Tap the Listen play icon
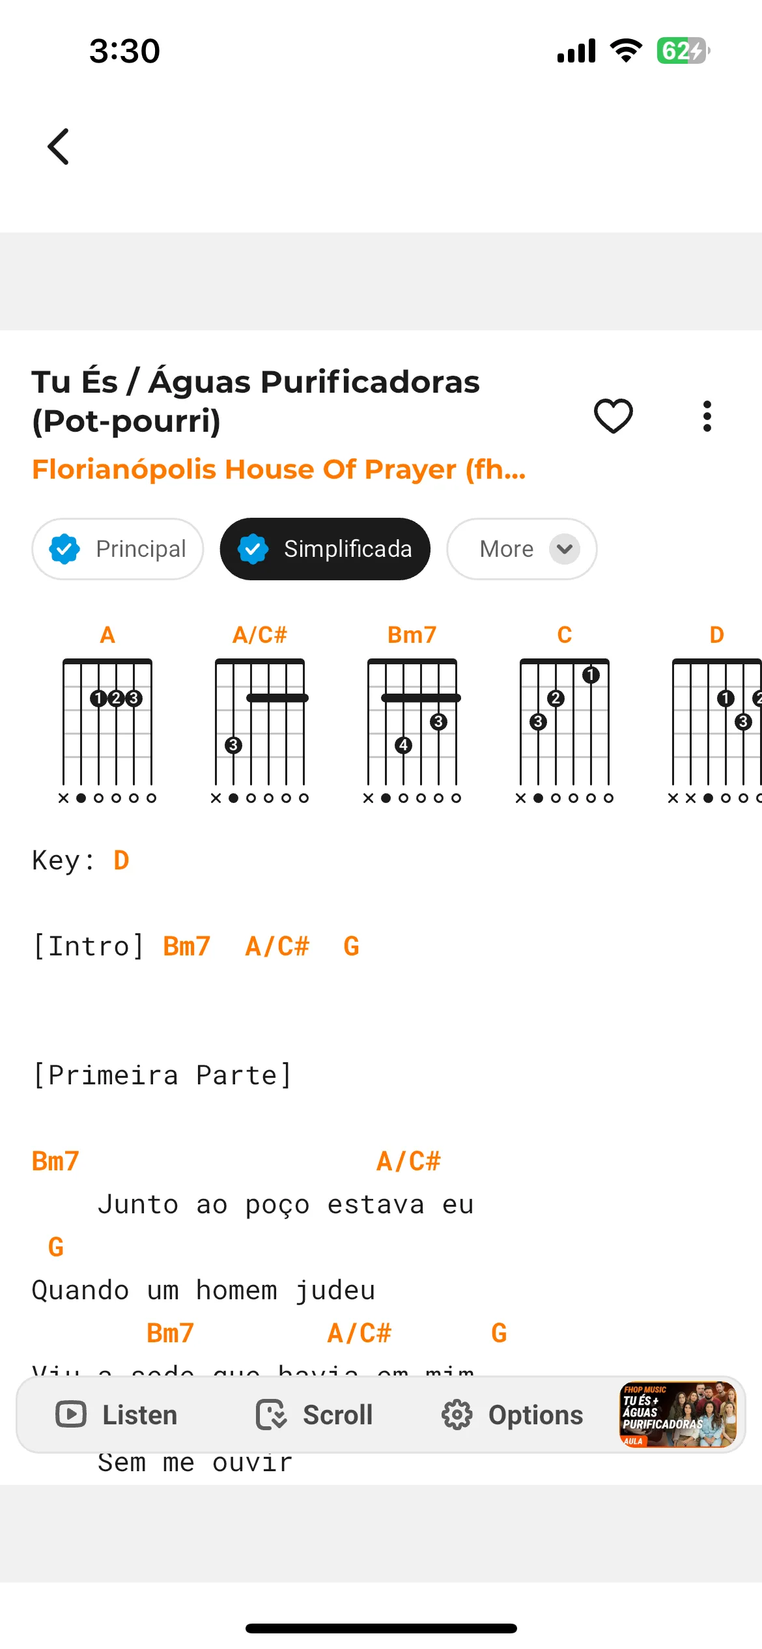 point(71,1414)
